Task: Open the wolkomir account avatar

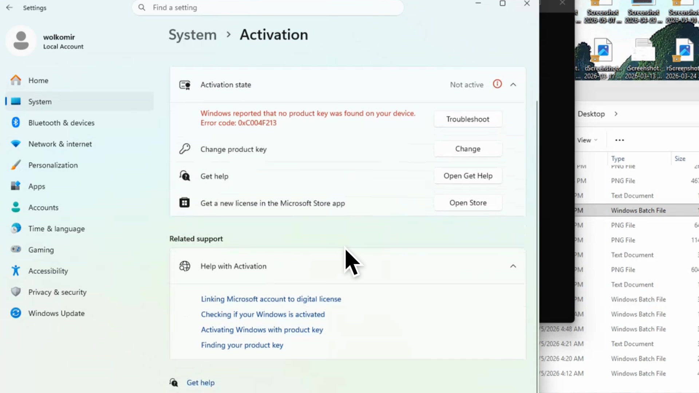Action: point(21,41)
